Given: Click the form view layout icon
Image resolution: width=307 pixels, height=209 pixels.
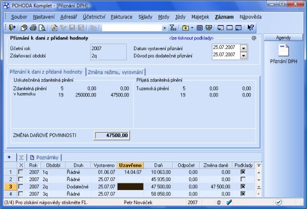Looking at the screenshot, I should (220, 28).
